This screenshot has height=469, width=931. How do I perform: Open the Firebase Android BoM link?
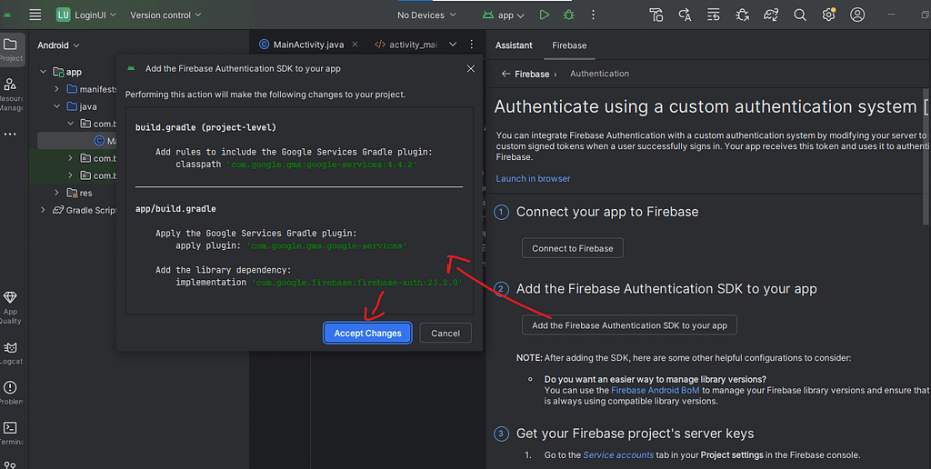pos(655,390)
